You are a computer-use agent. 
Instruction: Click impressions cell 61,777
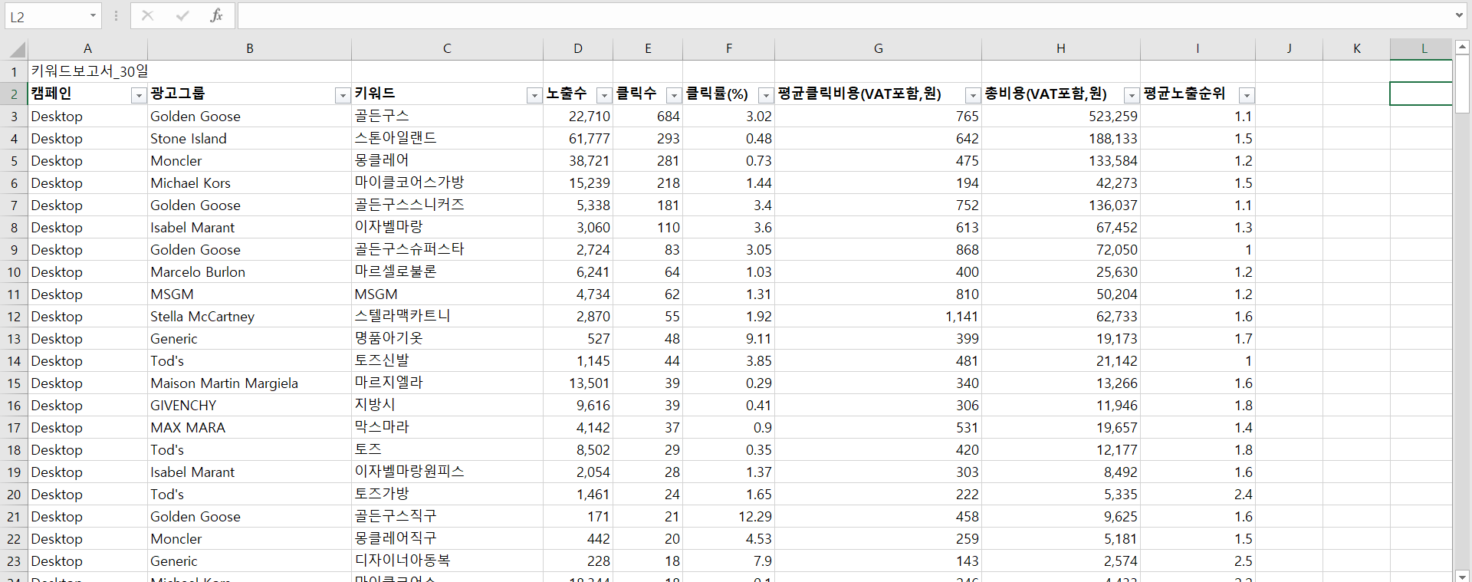point(579,139)
